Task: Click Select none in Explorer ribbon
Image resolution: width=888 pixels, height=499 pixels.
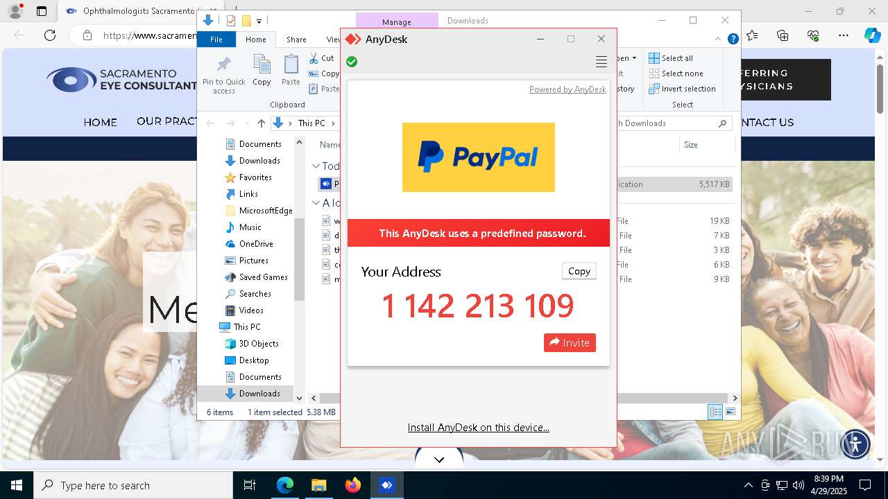Action: point(676,73)
